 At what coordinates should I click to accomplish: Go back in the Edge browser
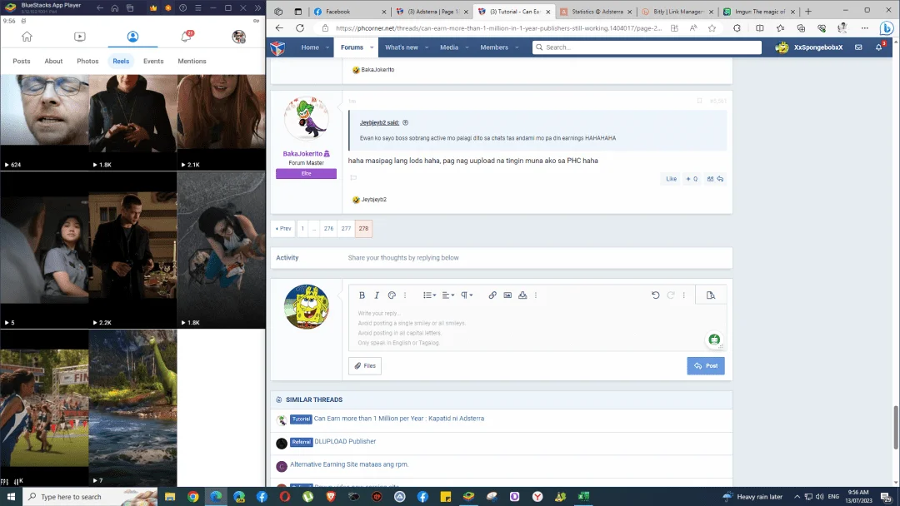click(279, 28)
